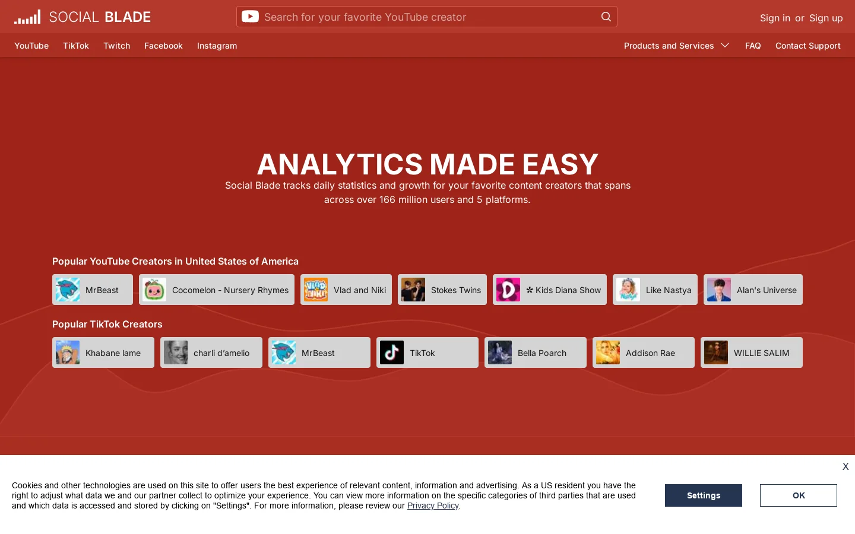Click charli d'amelio name text
Viewport: 855px width, 534px height.
[221, 353]
